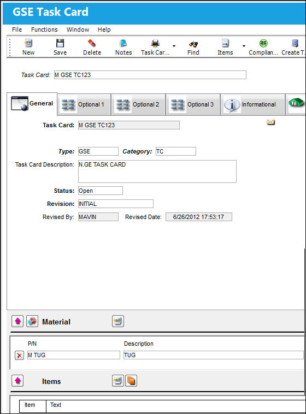Screen dimensions: 306x414
Task: Click the Task Card Description text box
Action: (x=157, y=171)
